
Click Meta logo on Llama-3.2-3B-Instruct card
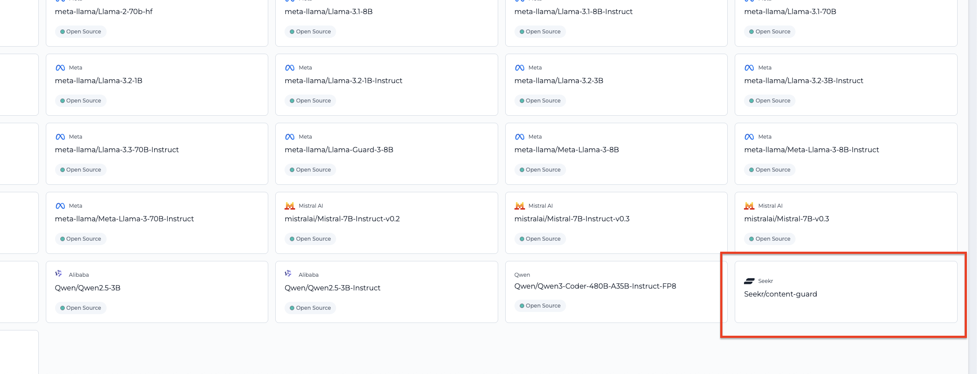(749, 68)
